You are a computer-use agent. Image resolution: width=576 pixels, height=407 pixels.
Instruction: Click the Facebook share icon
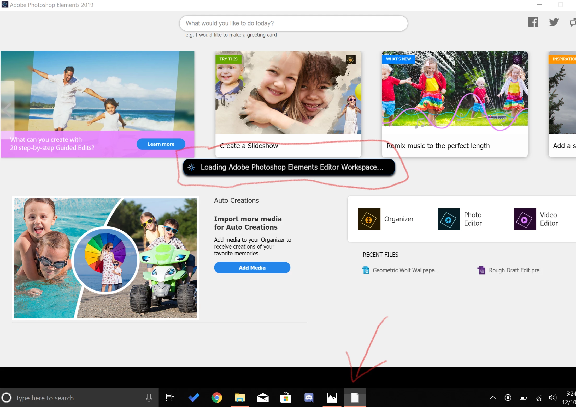533,22
